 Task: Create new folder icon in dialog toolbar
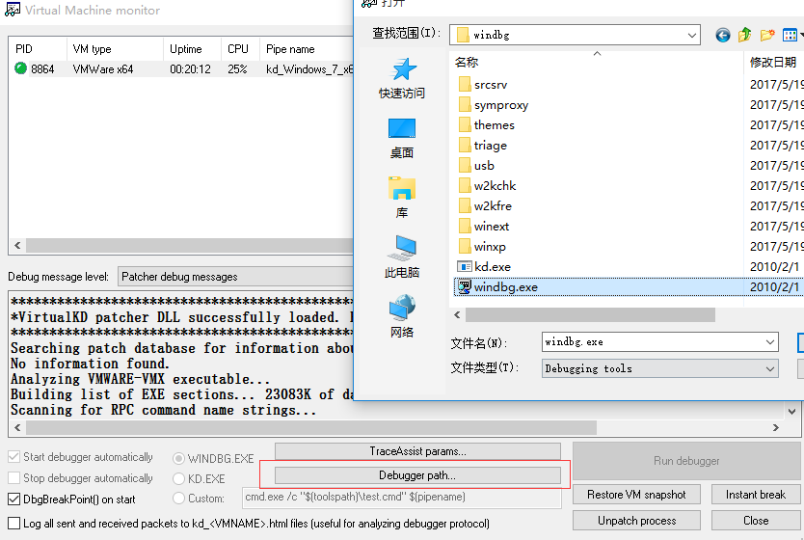767,35
